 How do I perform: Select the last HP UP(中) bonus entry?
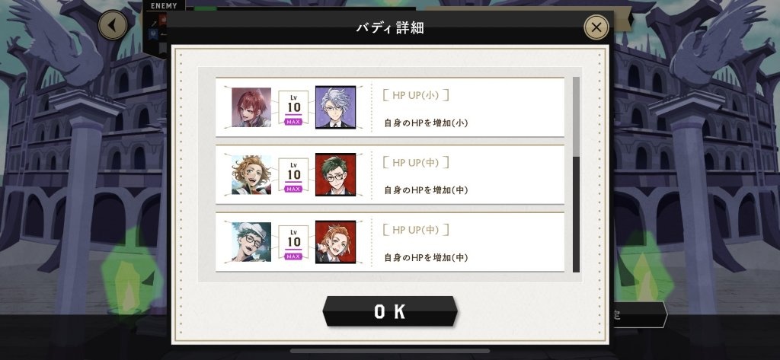[x=390, y=242]
